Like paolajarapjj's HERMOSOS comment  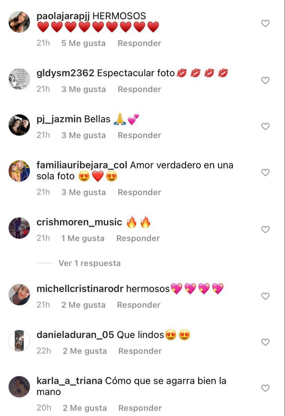265,24
